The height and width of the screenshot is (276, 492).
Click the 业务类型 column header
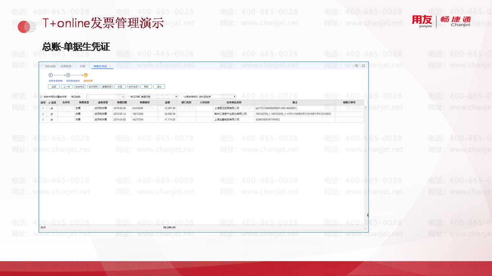[103, 103]
